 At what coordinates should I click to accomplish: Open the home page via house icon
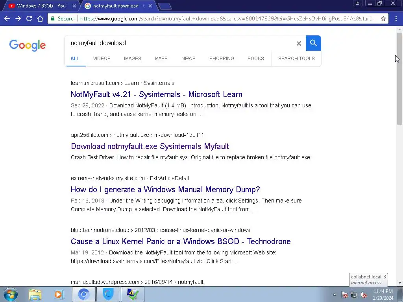pyautogui.click(x=40, y=18)
